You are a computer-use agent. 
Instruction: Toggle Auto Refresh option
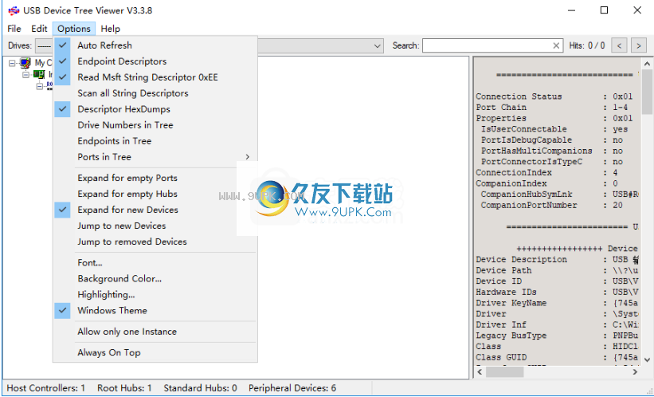[x=155, y=45]
